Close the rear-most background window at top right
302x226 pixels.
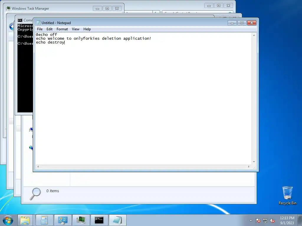coord(228,6)
